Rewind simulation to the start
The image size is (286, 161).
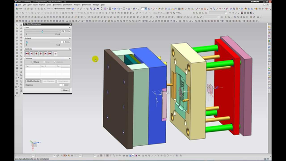point(27,54)
